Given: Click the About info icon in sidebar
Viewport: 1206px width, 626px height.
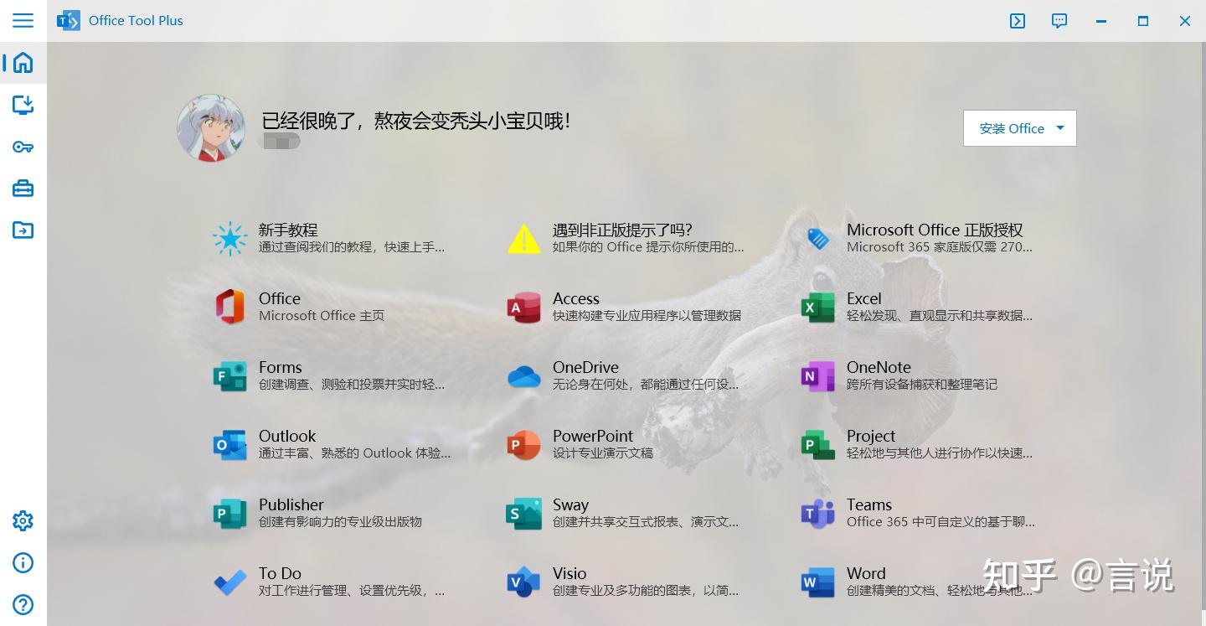Looking at the screenshot, I should click(23, 562).
